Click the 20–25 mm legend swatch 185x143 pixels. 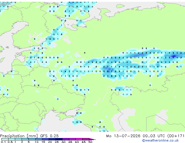(52, 139)
